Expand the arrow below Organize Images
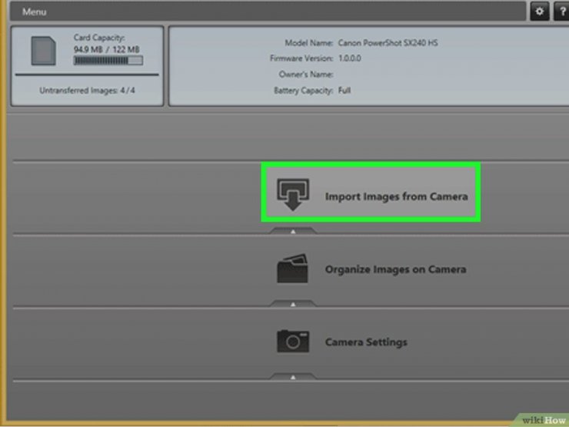Image resolution: width=569 pixels, height=427 pixels. 292,304
